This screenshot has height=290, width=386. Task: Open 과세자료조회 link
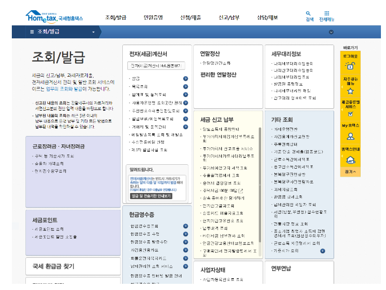pyautogui.click(x=286, y=190)
